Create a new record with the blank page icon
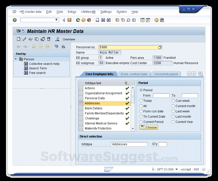The width and height of the screenshot is (218, 181). (18, 39)
